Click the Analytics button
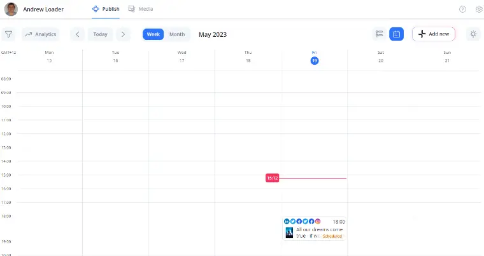The width and height of the screenshot is (484, 256). (41, 34)
